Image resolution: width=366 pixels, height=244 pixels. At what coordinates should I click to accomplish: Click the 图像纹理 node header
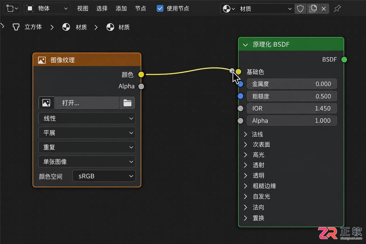(87, 60)
